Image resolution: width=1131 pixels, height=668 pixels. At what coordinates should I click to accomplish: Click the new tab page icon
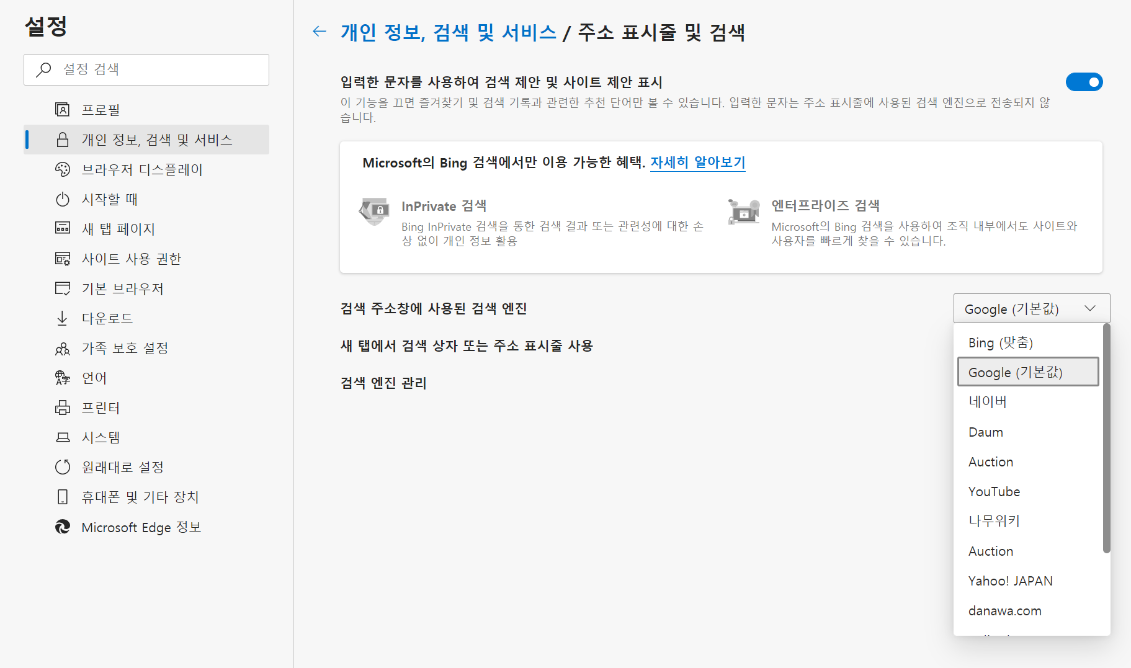point(63,228)
